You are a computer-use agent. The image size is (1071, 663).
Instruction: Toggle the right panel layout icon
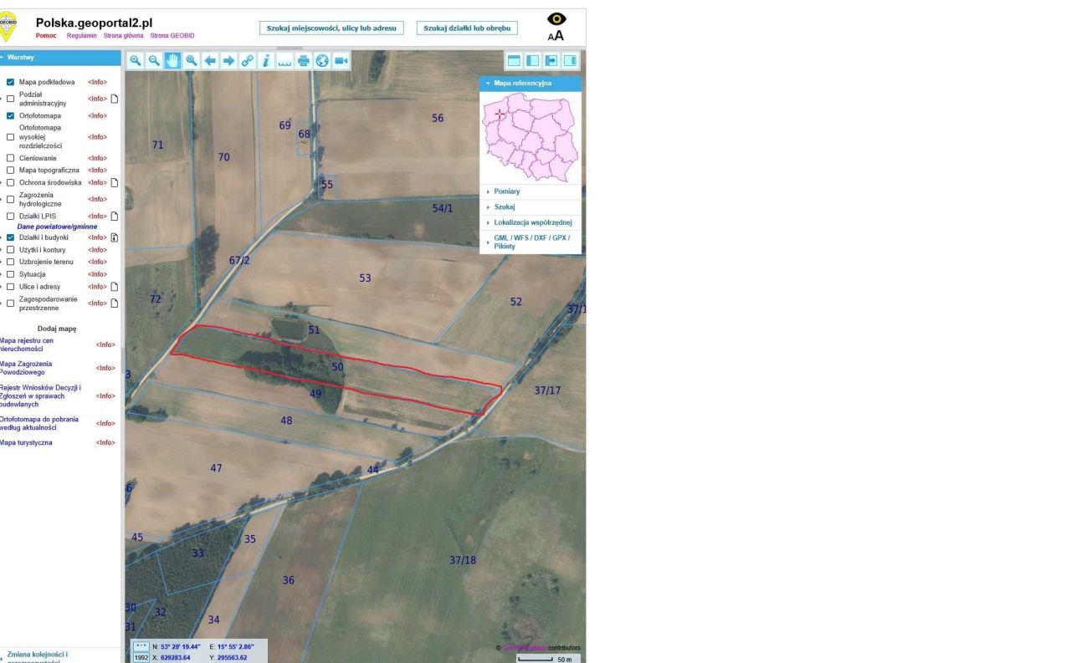[x=570, y=60]
